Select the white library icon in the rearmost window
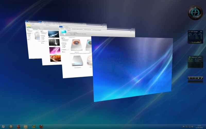Viewport: 206px width, 129px height. tap(37, 36)
